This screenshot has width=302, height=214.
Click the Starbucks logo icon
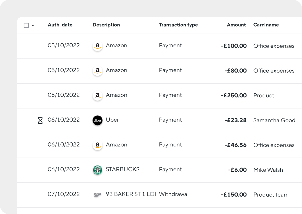97,170
